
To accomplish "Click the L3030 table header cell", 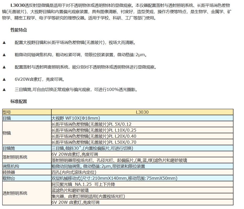I will pos(142,112).
